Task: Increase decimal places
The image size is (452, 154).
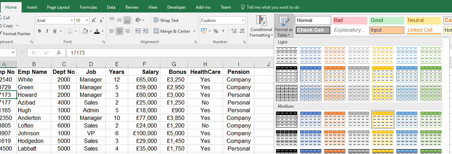Action: (x=233, y=31)
